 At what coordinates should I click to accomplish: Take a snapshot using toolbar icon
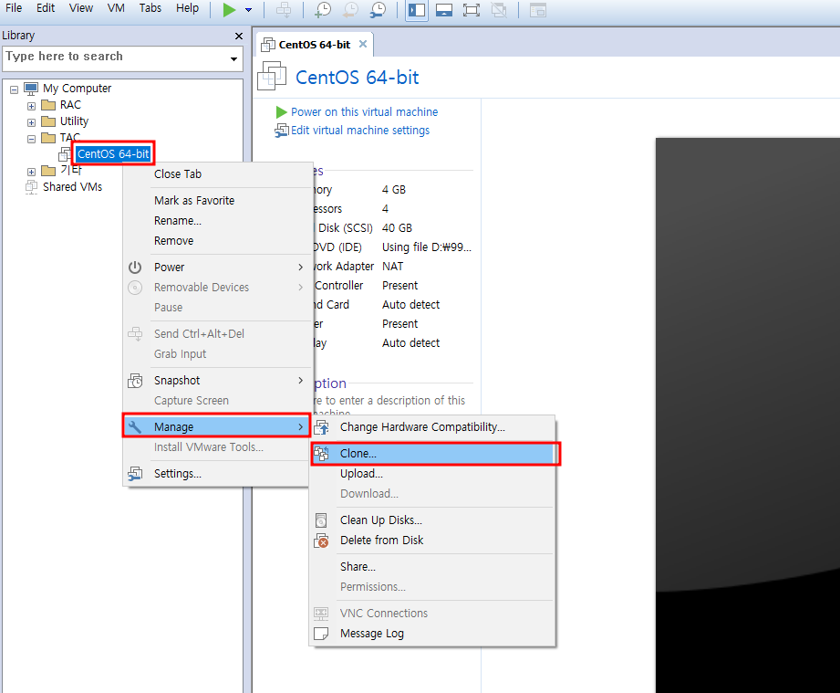point(323,10)
